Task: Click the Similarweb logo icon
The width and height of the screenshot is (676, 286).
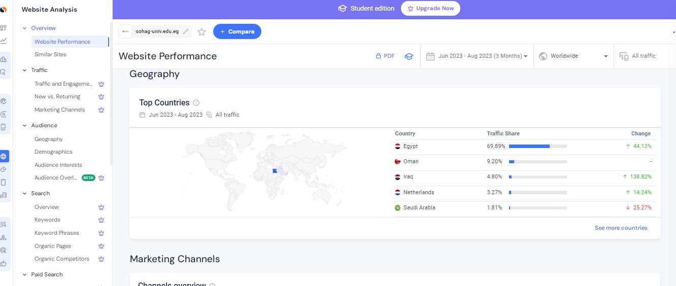Action: click(4, 10)
